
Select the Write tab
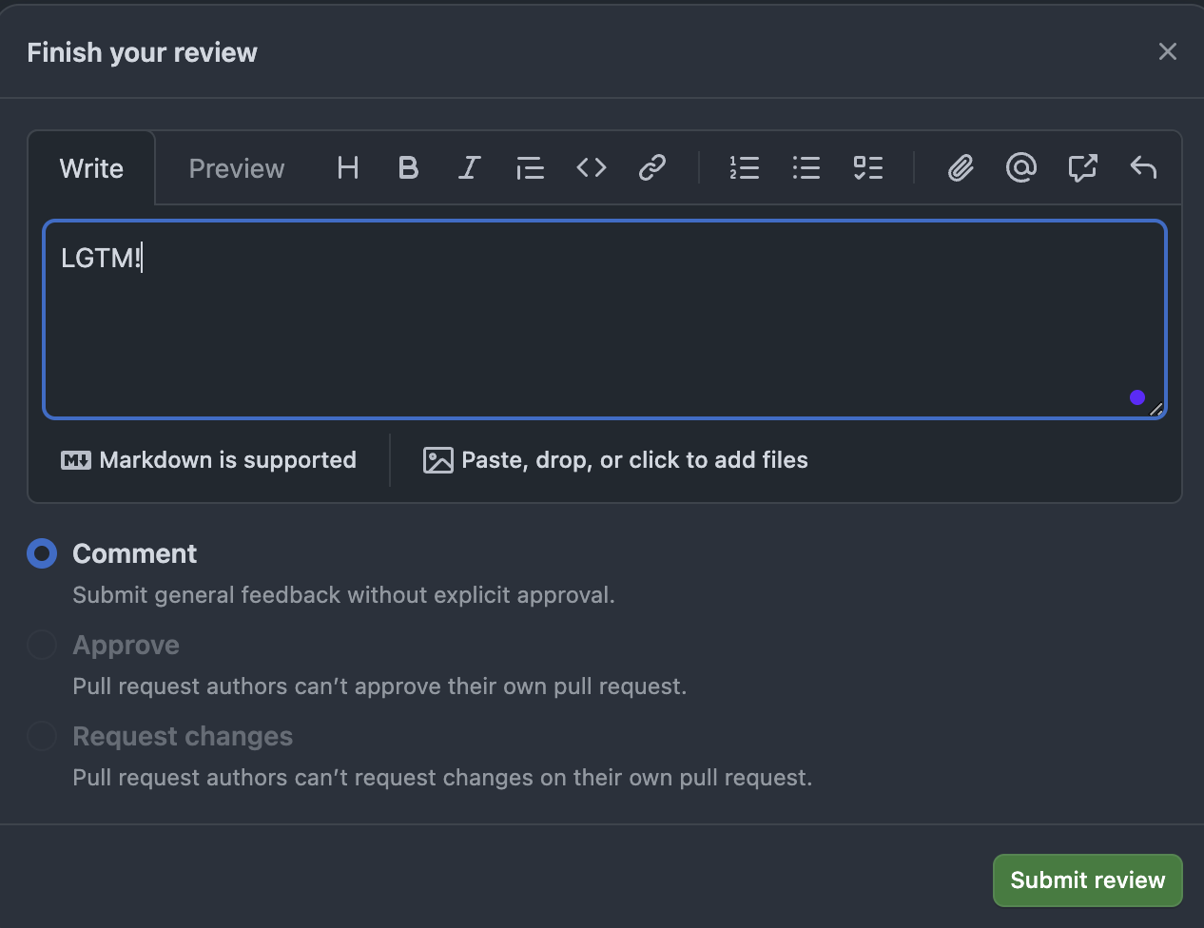(91, 168)
